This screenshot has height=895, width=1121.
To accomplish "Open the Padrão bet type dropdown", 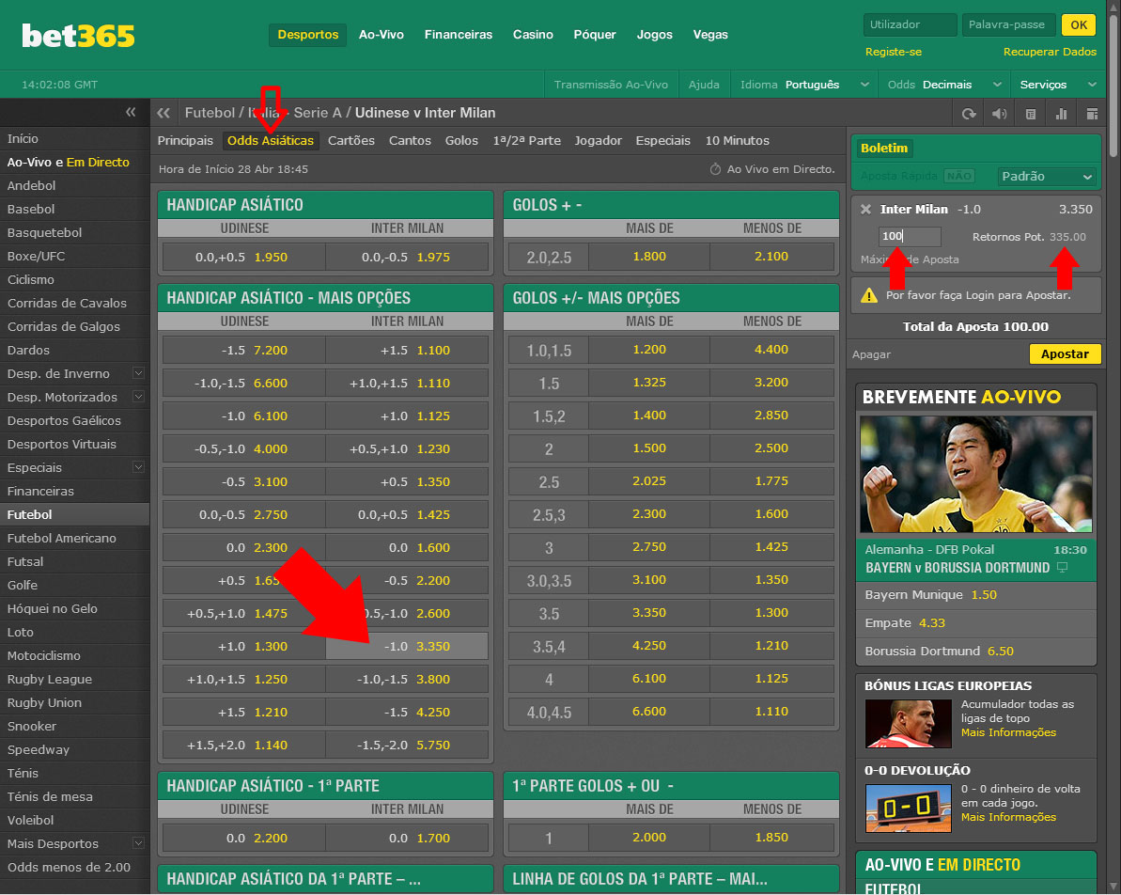I will click(1047, 176).
